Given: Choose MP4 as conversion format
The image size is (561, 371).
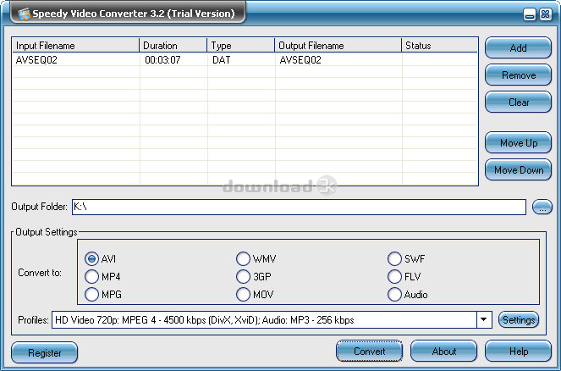Looking at the screenshot, I should coord(92,276).
